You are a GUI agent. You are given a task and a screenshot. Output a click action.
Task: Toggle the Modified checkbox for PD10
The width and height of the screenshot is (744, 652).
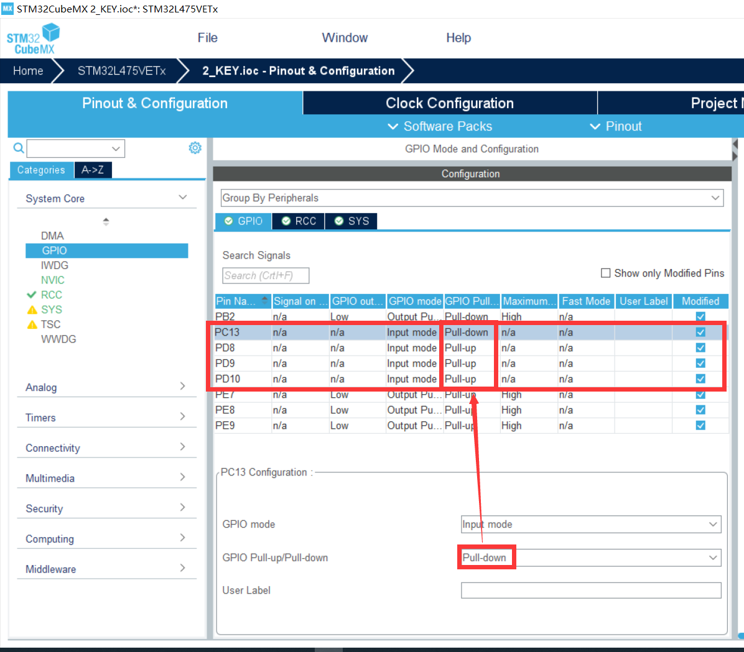[700, 379]
